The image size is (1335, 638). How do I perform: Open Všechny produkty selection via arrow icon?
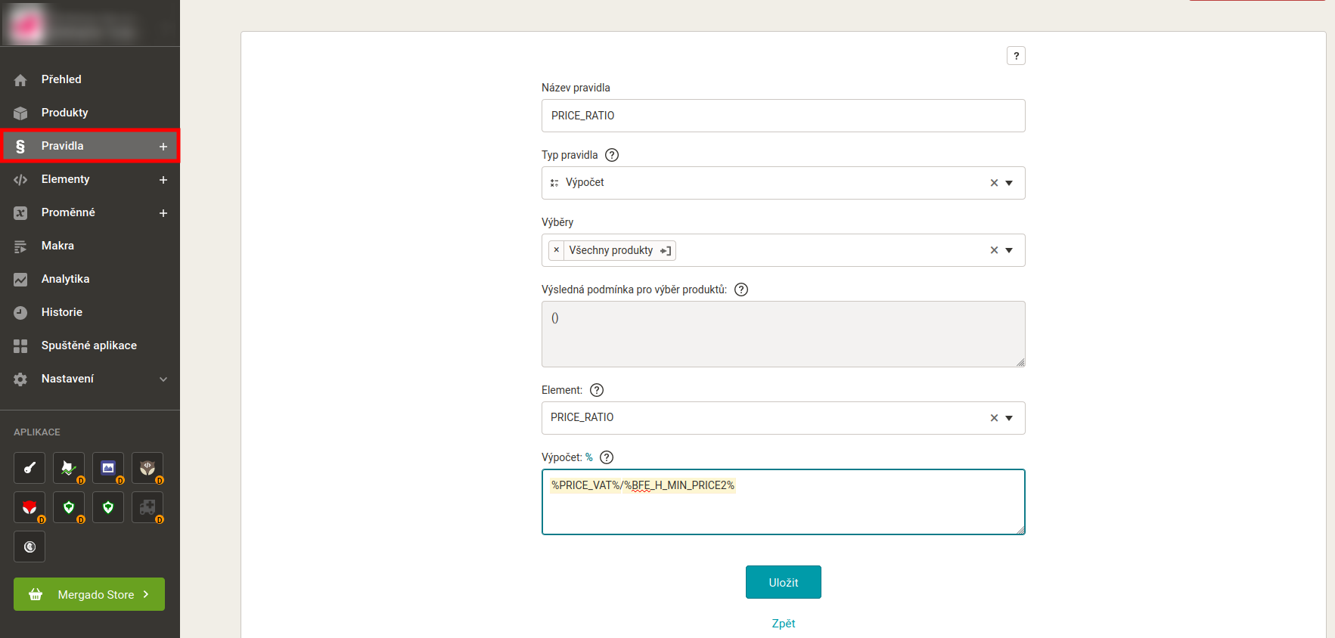coord(666,251)
